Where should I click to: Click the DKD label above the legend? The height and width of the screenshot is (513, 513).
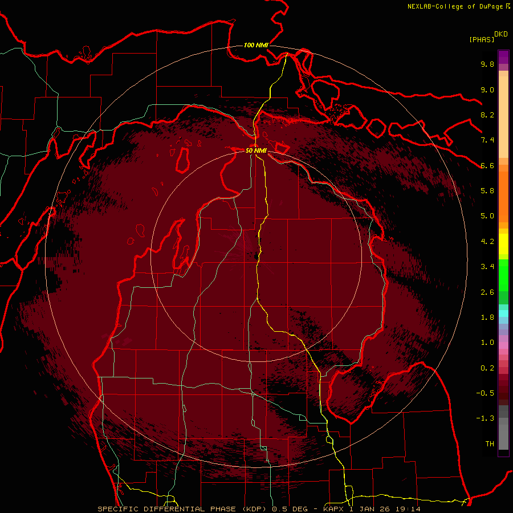click(x=501, y=34)
